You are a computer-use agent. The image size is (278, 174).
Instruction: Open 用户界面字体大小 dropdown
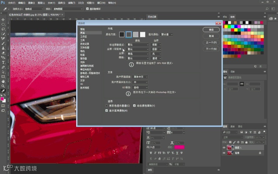click(140, 82)
